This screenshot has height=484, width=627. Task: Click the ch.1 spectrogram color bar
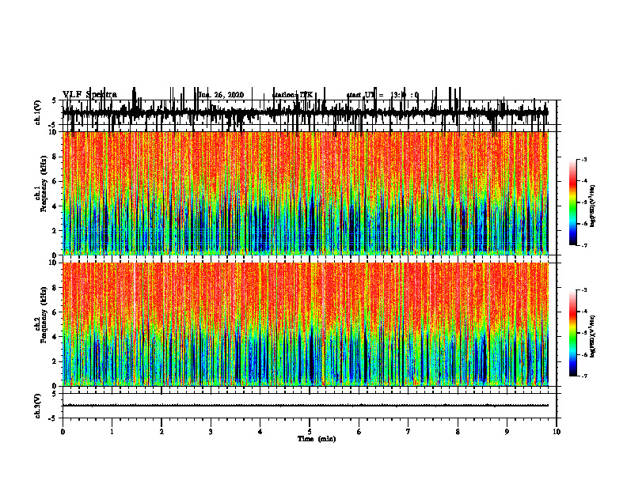coord(573,202)
